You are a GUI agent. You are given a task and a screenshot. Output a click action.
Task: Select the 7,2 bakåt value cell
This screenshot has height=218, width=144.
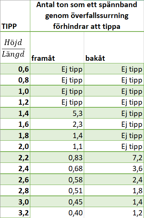114,157
